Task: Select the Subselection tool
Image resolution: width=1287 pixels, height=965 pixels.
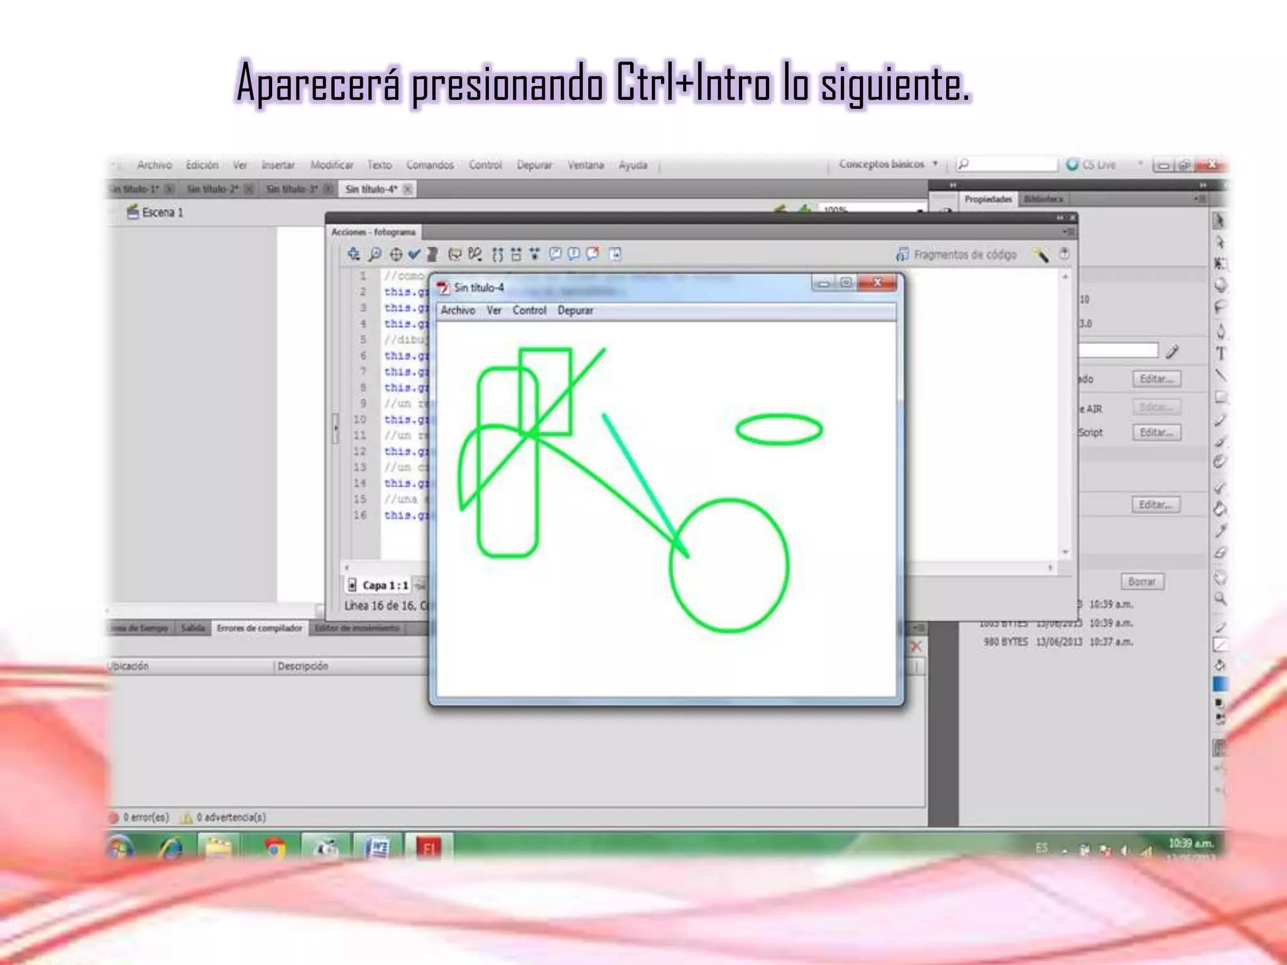Action: (x=1219, y=243)
